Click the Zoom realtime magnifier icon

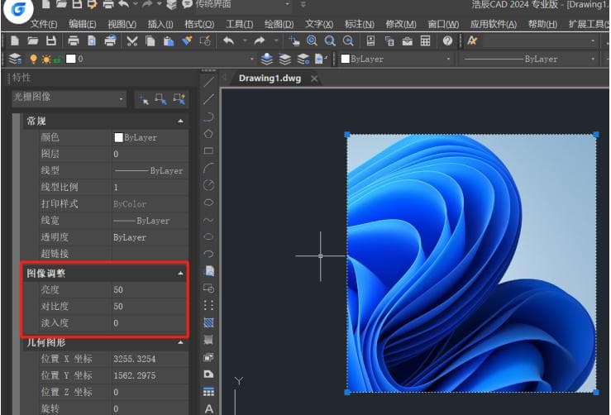(312, 41)
